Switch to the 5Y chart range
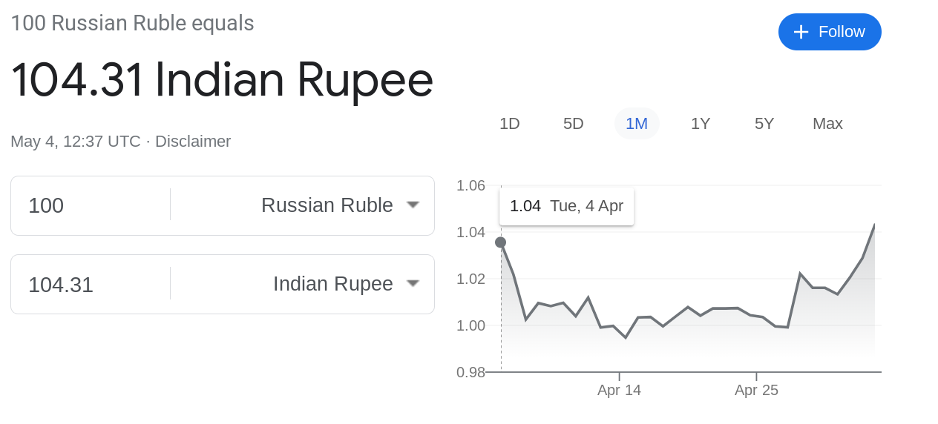Screen dimensions: 938x424 tap(764, 124)
